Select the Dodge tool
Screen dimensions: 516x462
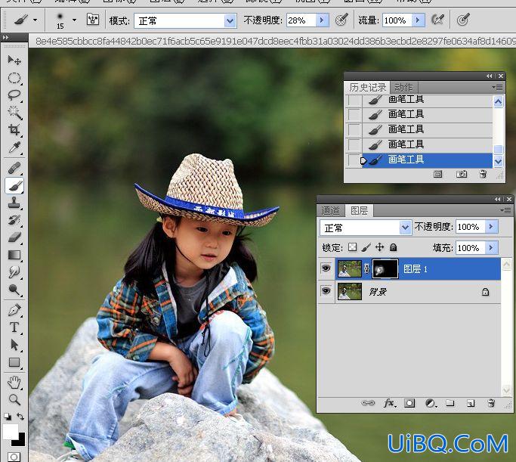(14, 290)
